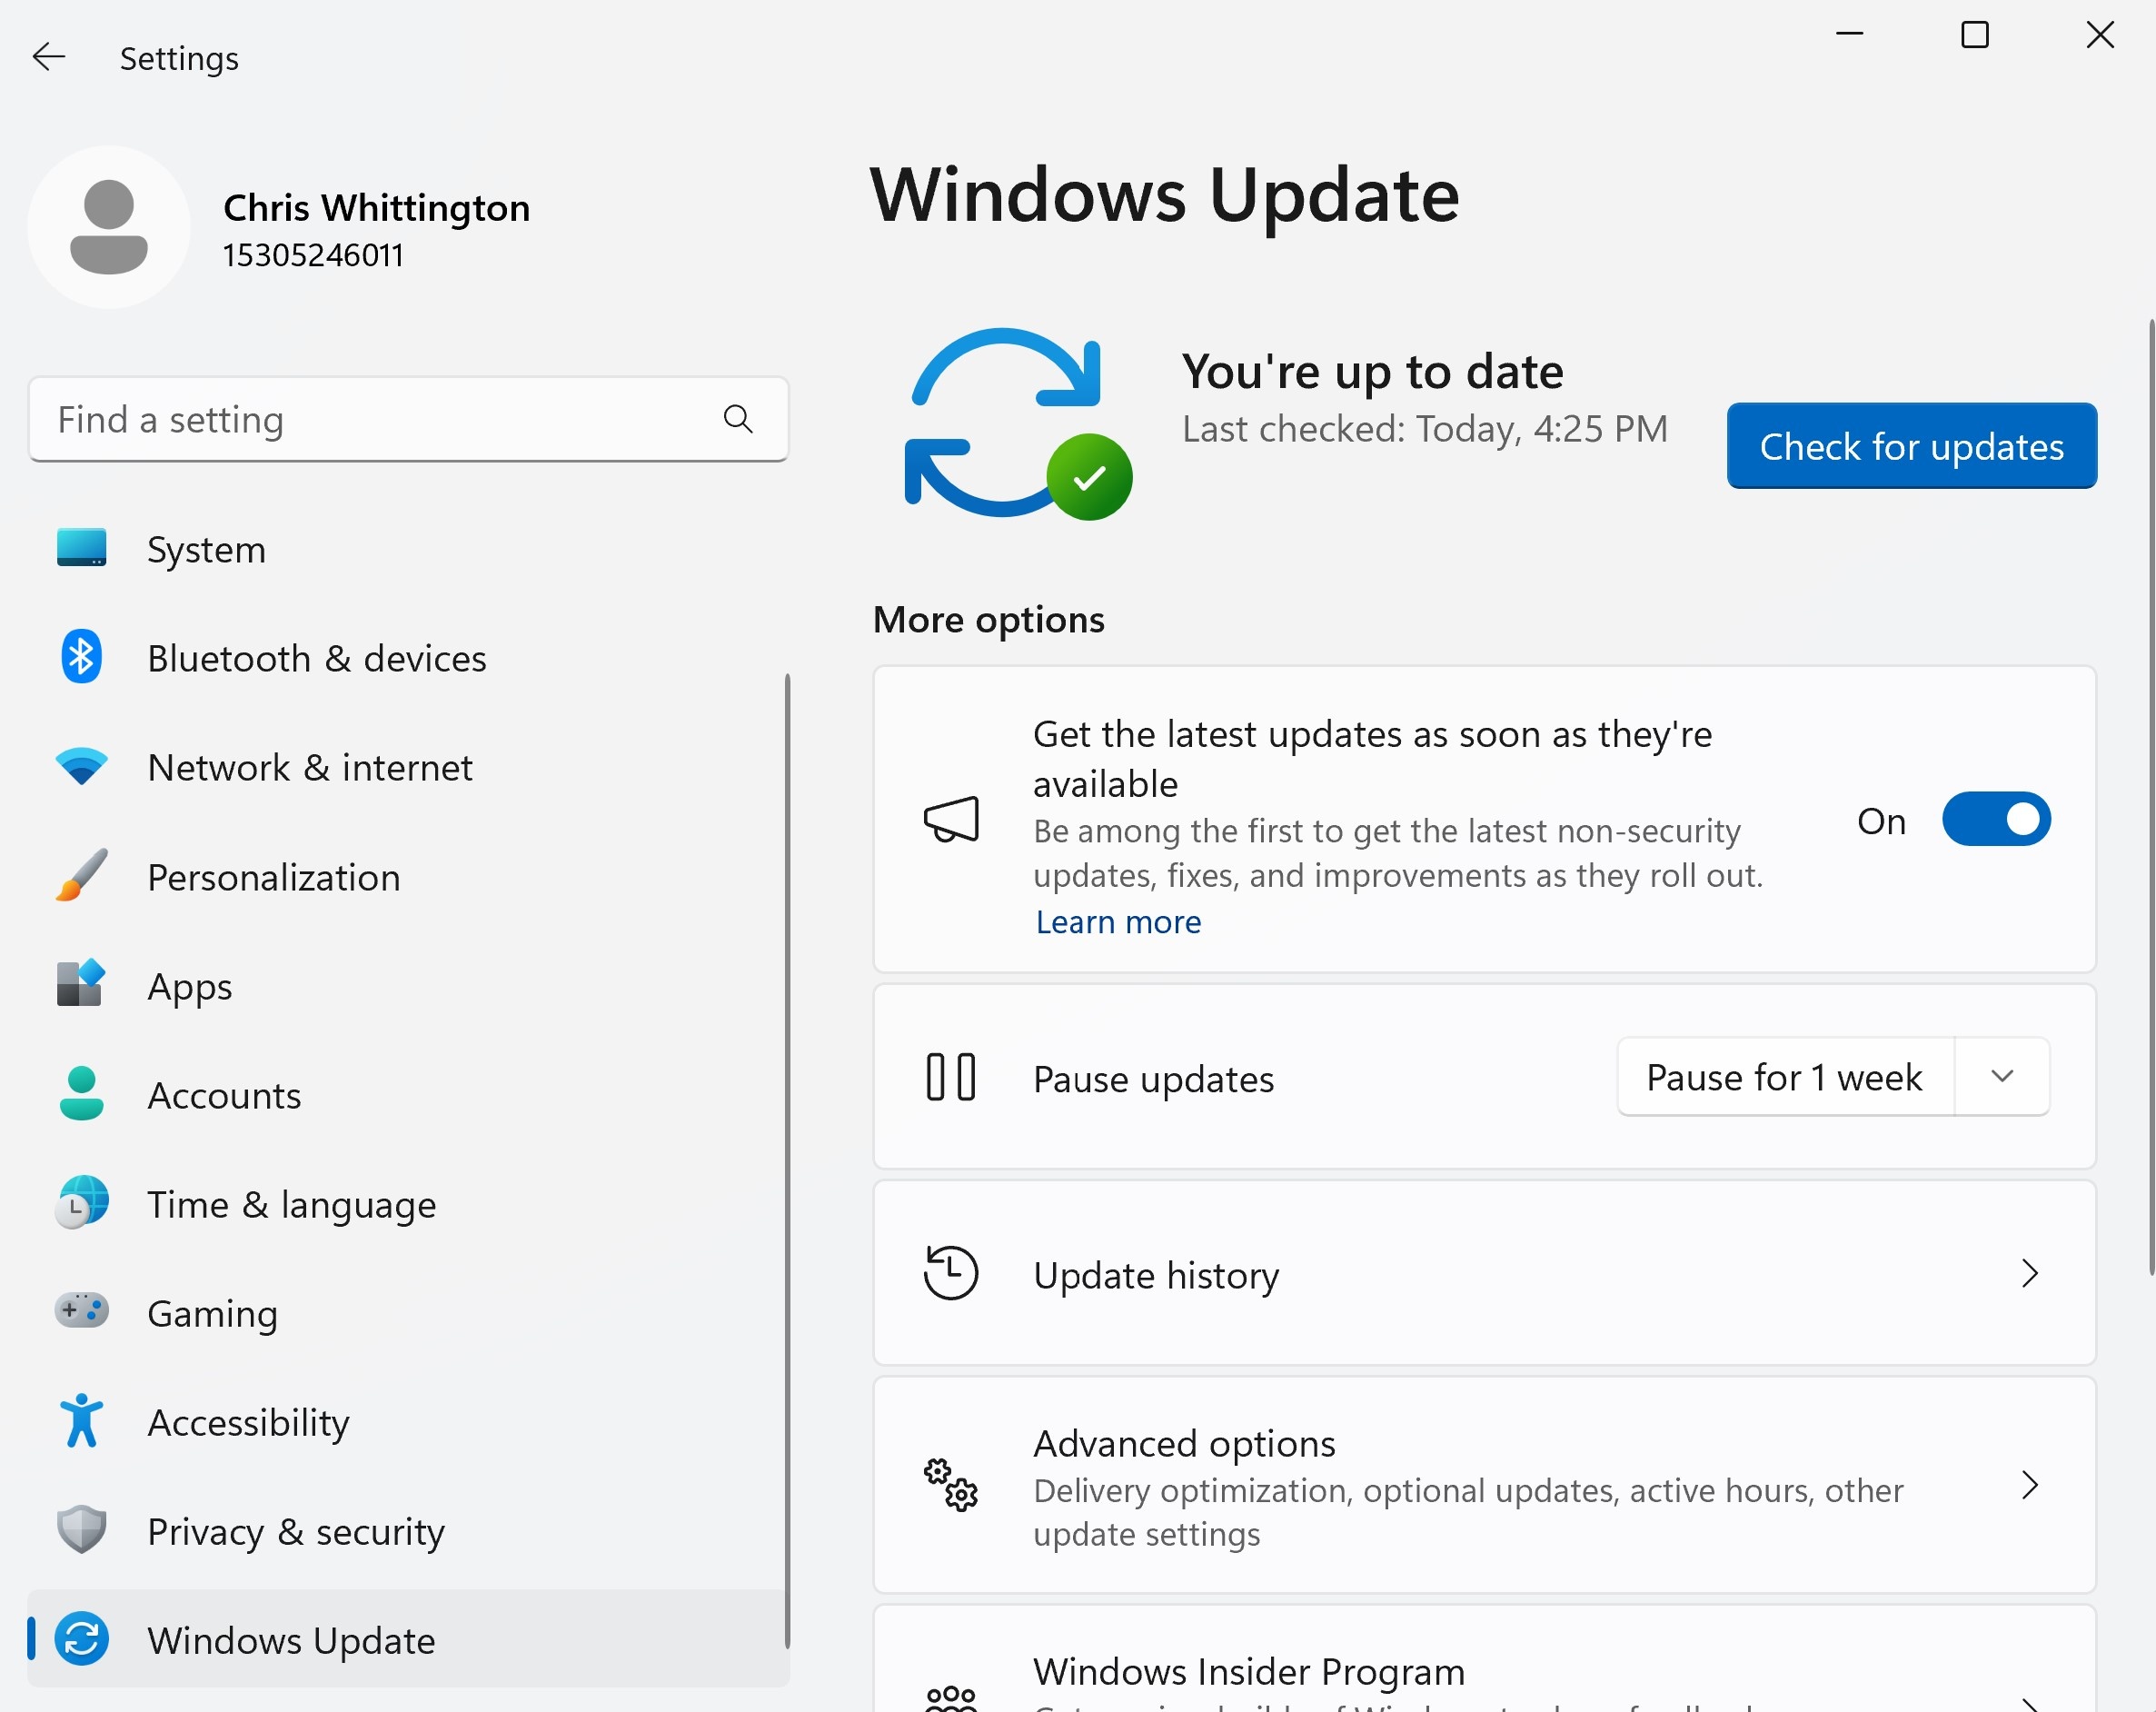
Task: Click the Pause for 1 week button
Action: pos(1785,1076)
